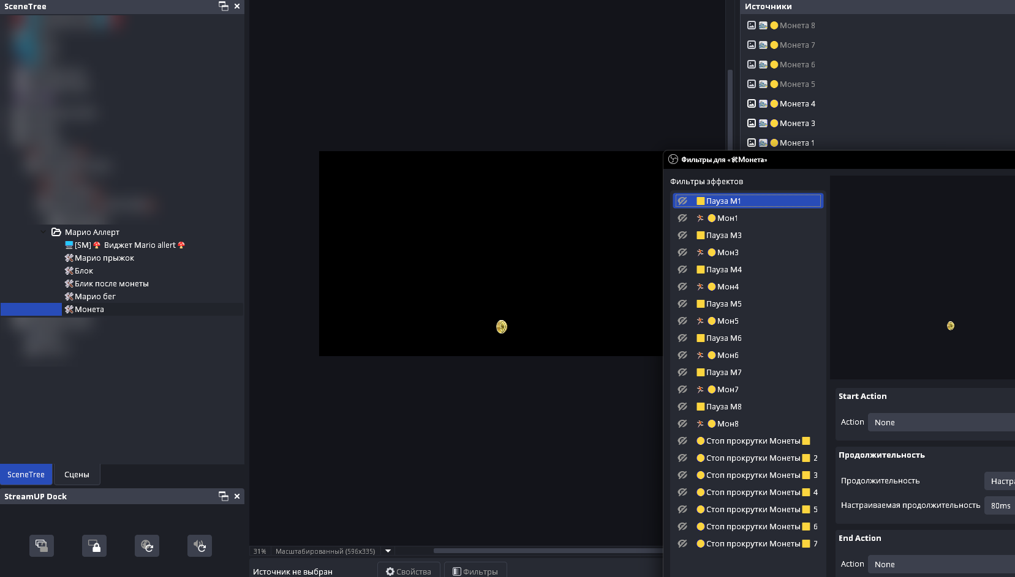Collapse the Марио Аллерт folder
The width and height of the screenshot is (1015, 577).
click(x=43, y=232)
